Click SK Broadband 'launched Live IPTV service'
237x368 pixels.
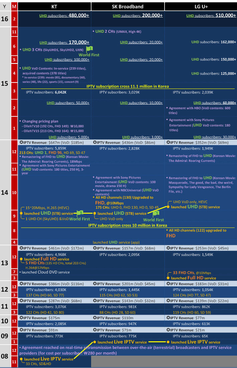tap(122, 342)
